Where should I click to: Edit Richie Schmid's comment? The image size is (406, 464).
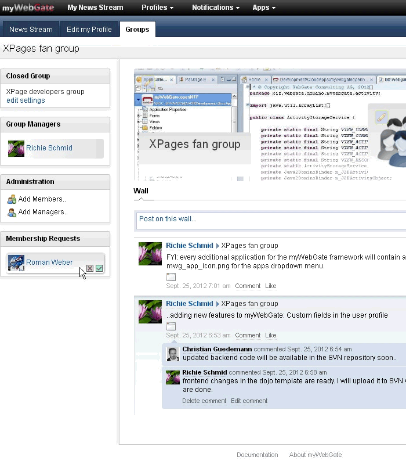(249, 401)
